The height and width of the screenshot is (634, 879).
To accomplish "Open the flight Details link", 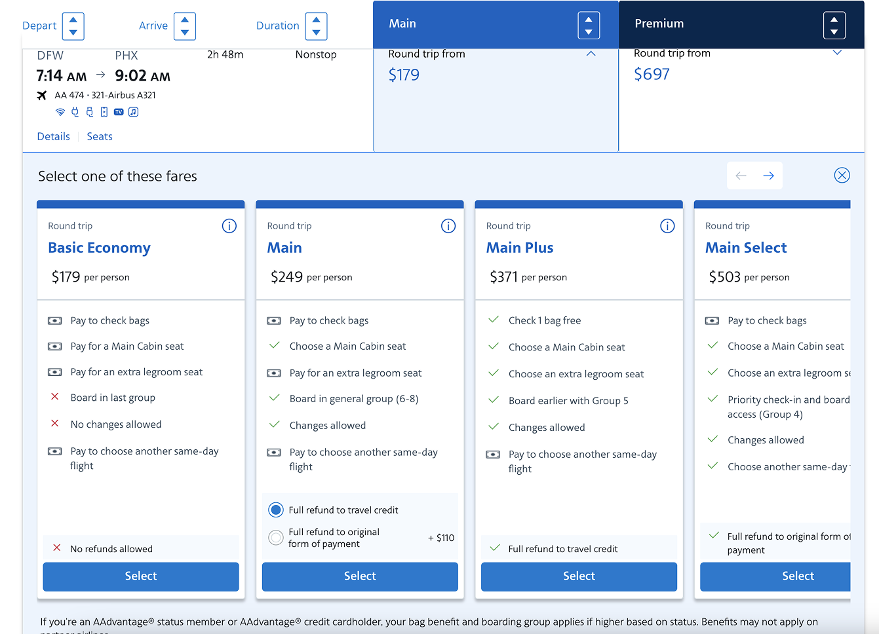I will point(54,136).
